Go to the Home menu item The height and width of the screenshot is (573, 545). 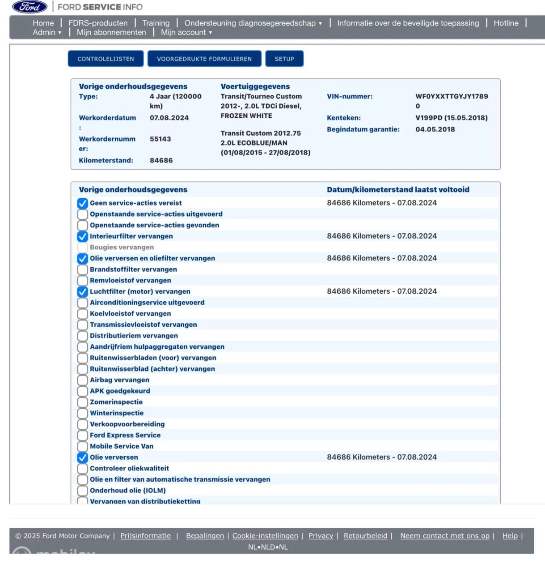pyautogui.click(x=43, y=23)
